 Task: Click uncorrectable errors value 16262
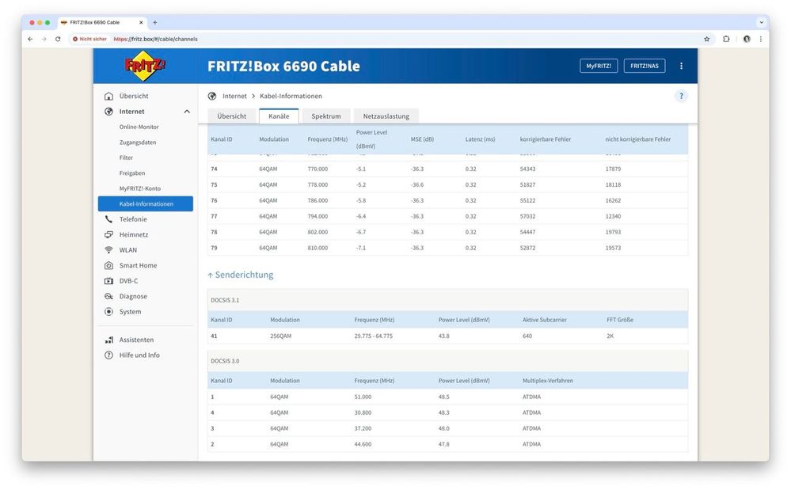[x=613, y=200]
